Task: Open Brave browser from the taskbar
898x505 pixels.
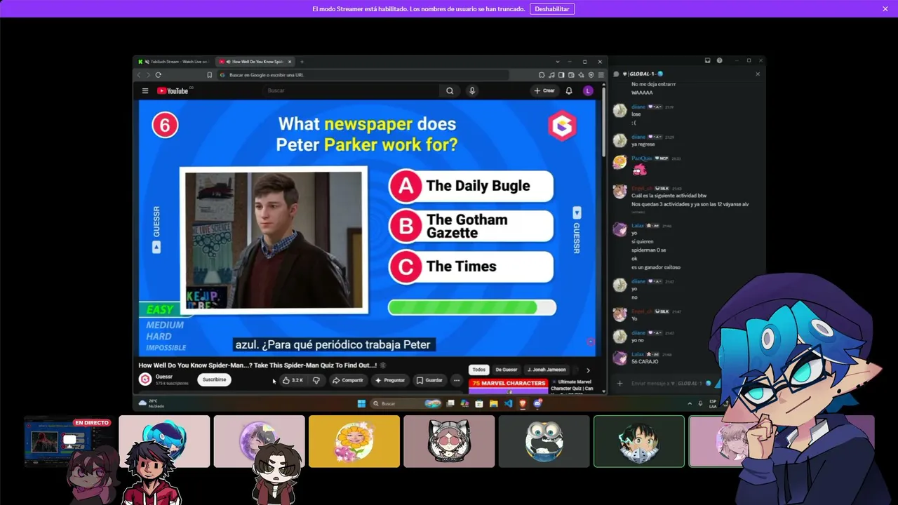Action: (x=523, y=403)
